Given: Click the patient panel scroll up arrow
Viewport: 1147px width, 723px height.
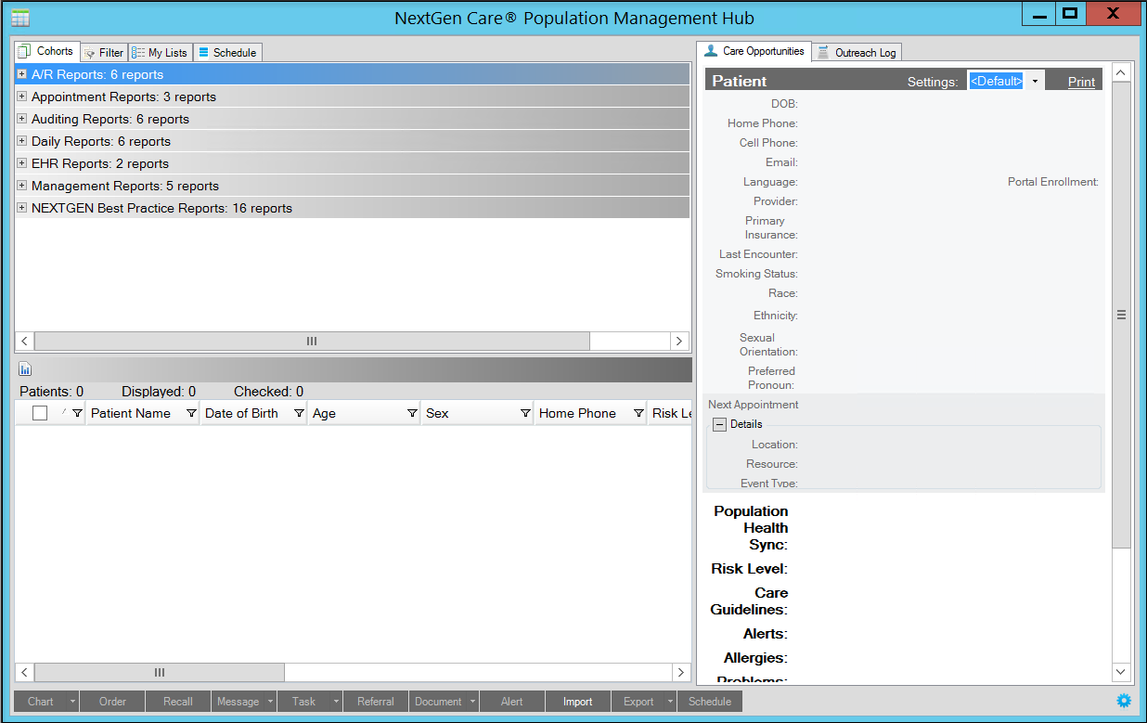Looking at the screenshot, I should click(x=1121, y=72).
